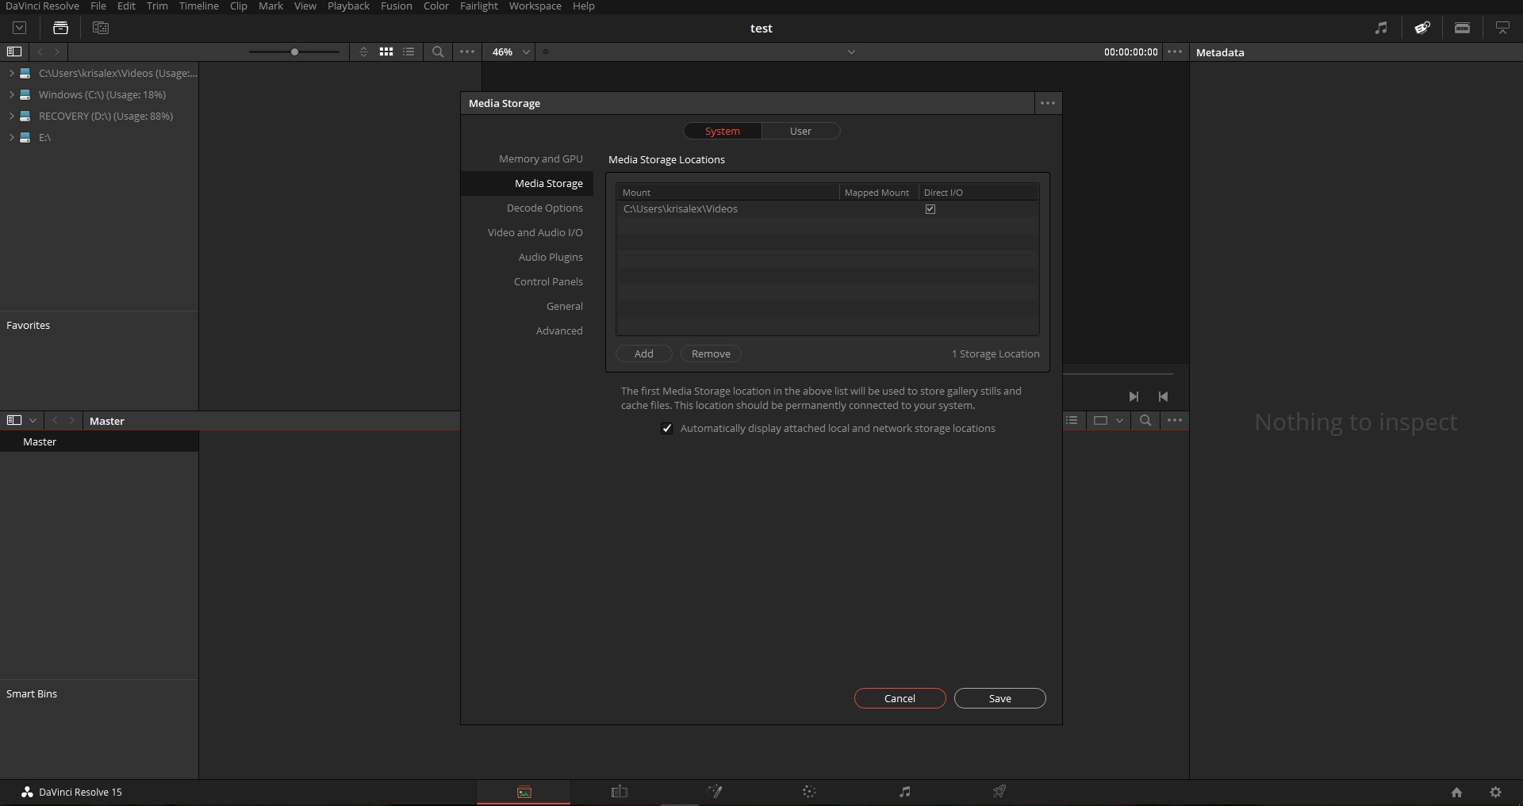Open the Timeline menu
The image size is (1523, 806).
[199, 6]
